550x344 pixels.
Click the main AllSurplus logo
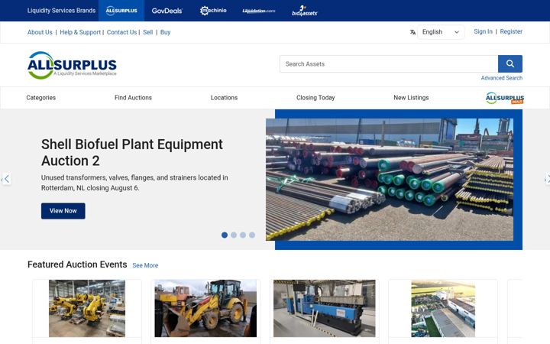72,65
